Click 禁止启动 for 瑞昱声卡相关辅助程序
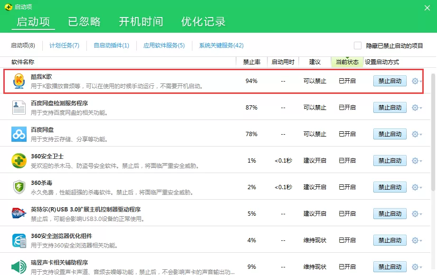 click(x=390, y=267)
